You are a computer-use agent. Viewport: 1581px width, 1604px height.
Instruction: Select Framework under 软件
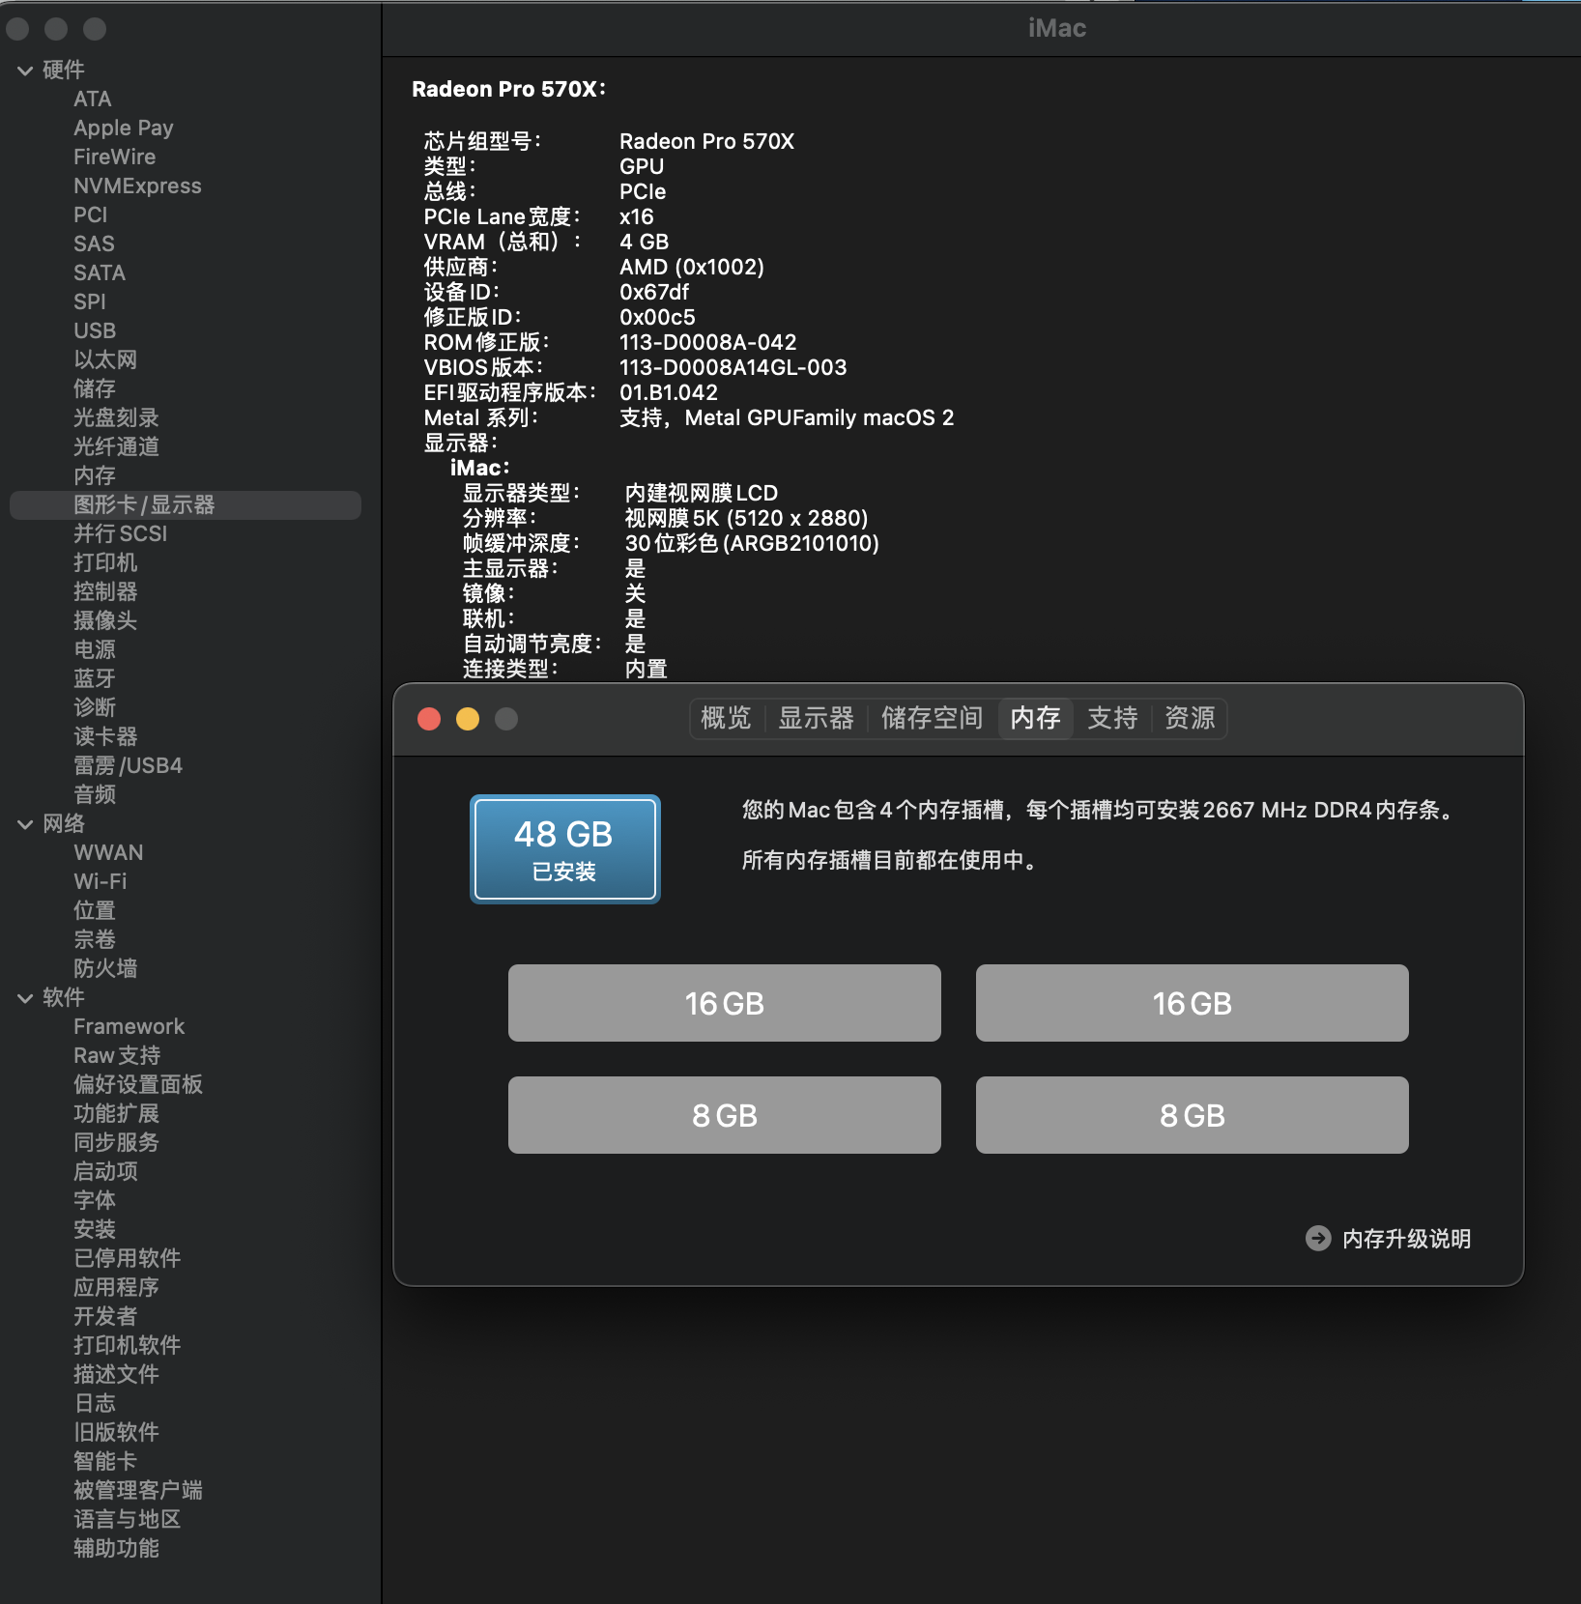129,1026
